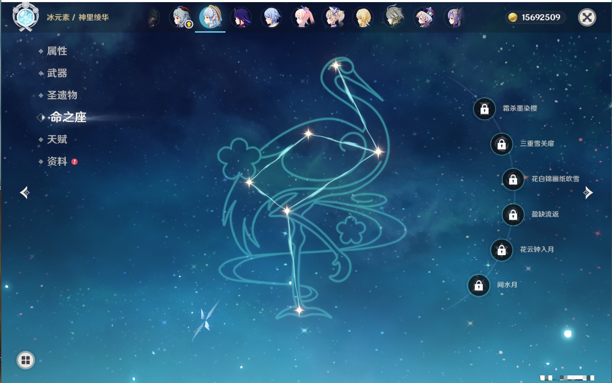
Task: Select the highlighted Ayaka avatar
Action: [211, 17]
